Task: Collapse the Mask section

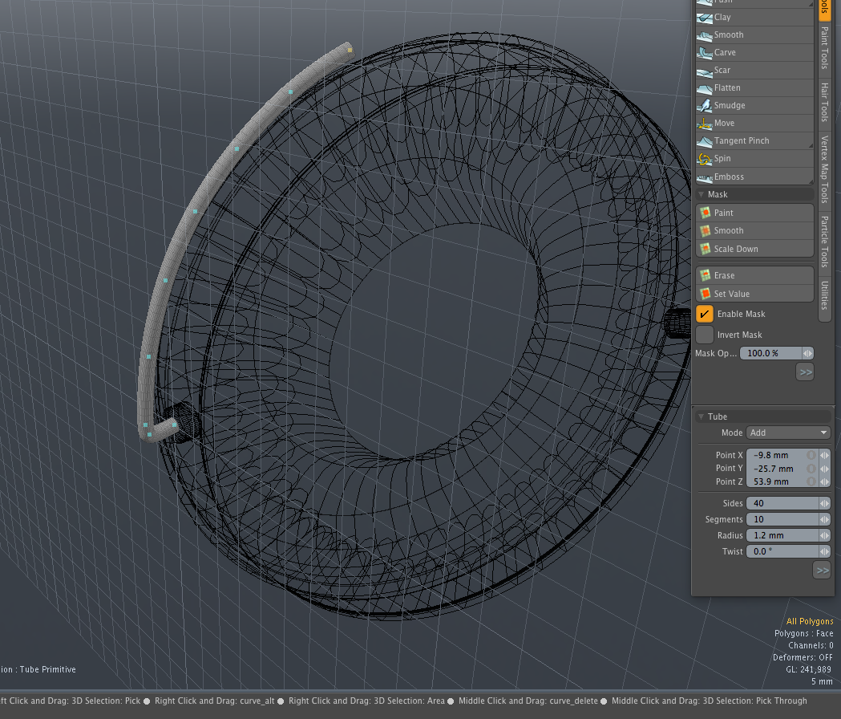Action: (x=701, y=194)
